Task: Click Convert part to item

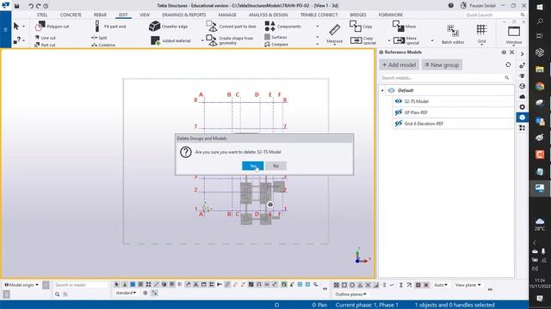Action: click(232, 27)
